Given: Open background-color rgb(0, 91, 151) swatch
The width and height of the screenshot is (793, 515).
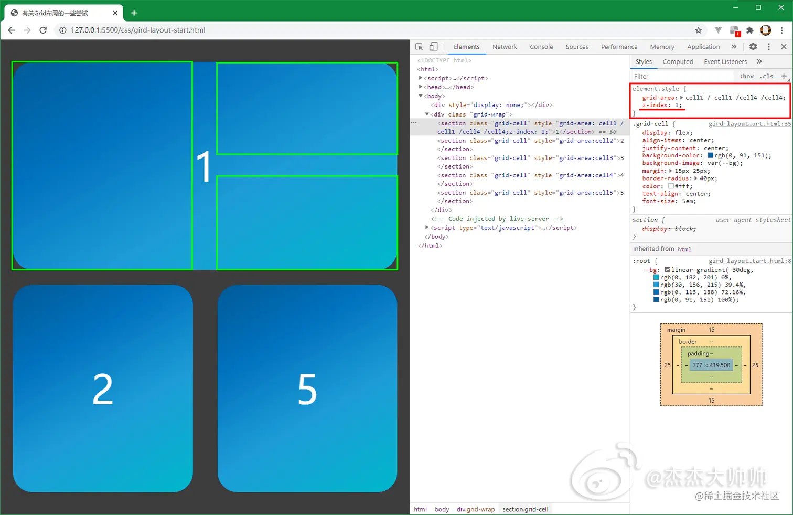Looking at the screenshot, I should tap(711, 155).
